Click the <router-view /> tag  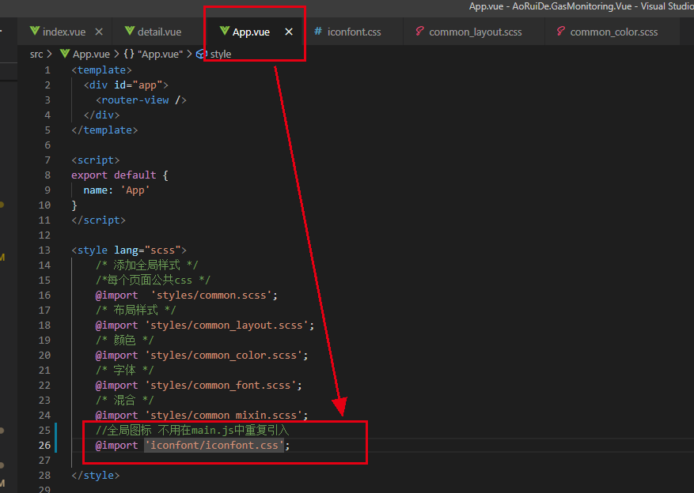(x=141, y=100)
